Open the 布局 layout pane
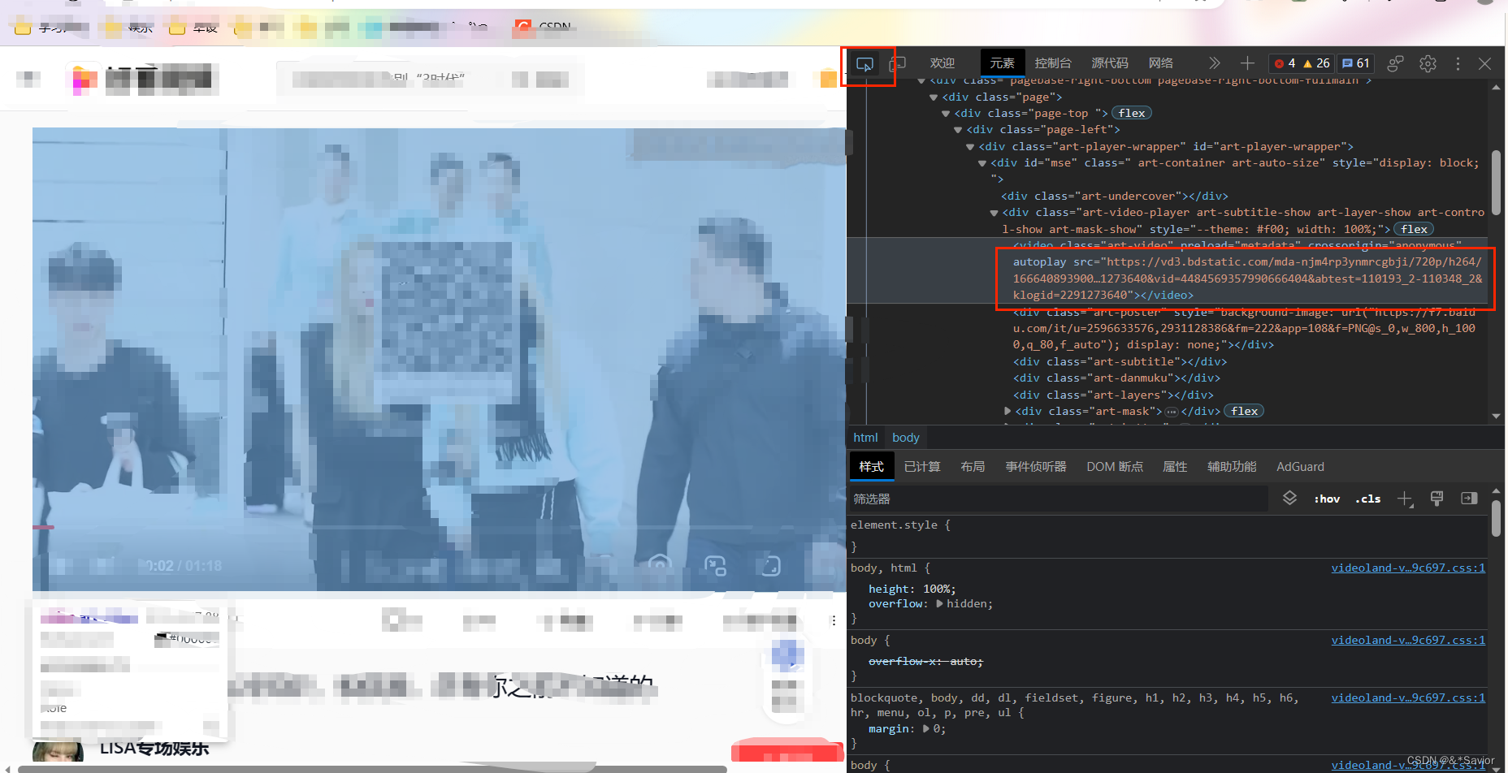The height and width of the screenshot is (773, 1508). (973, 467)
